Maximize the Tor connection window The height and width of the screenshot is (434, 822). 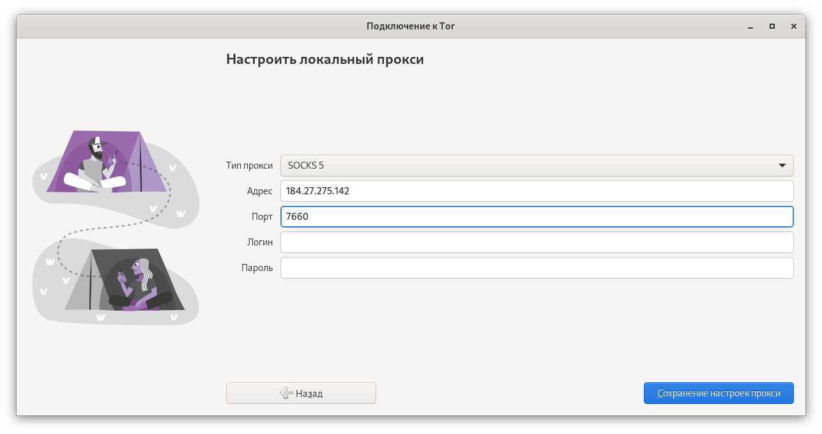pos(772,26)
